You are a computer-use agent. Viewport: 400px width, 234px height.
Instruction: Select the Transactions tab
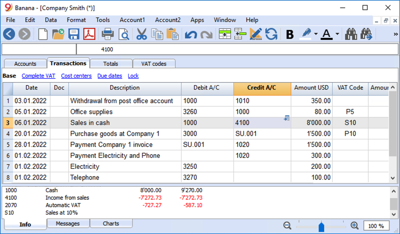coord(68,63)
